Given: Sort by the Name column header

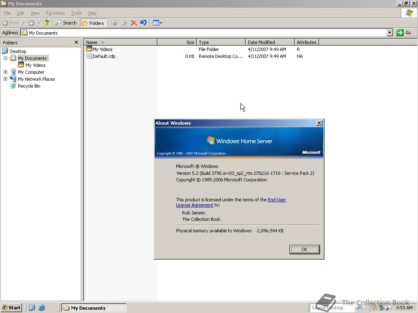Looking at the screenshot, I should (x=120, y=42).
